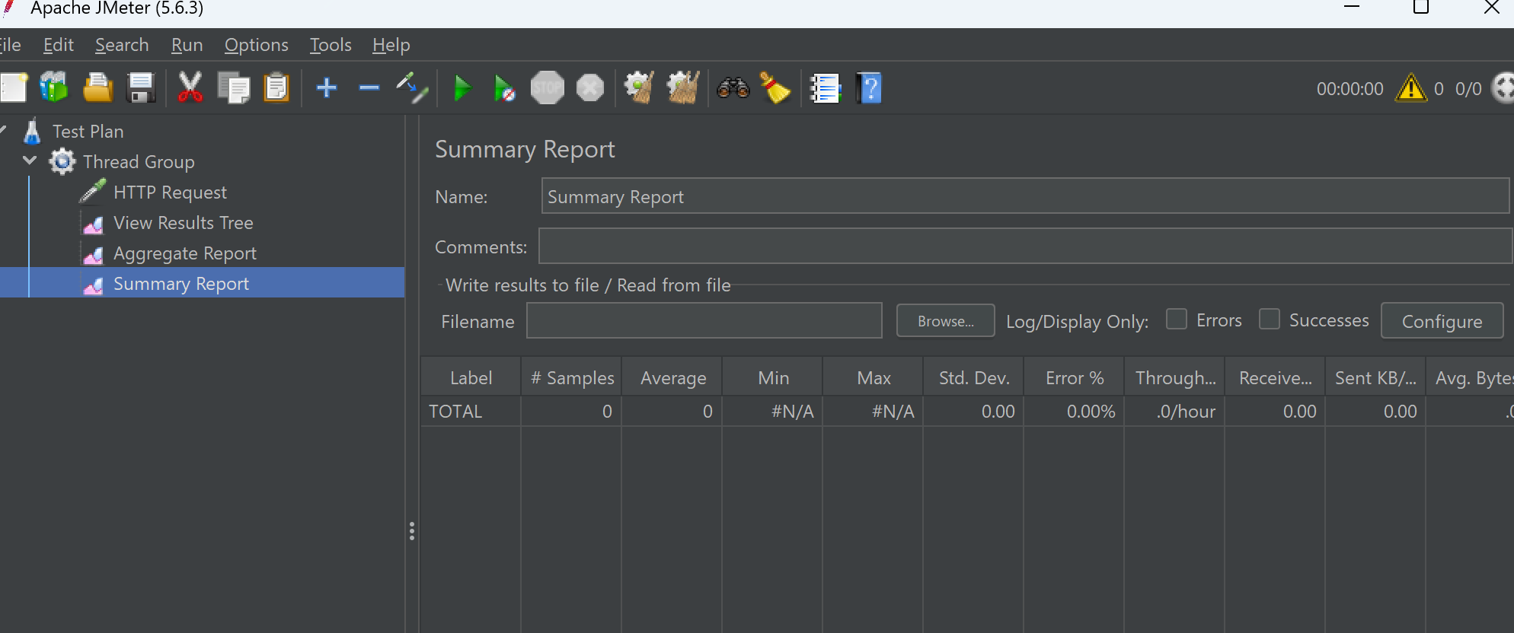The height and width of the screenshot is (633, 1514).
Task: Click the Stop test icon
Action: click(548, 88)
